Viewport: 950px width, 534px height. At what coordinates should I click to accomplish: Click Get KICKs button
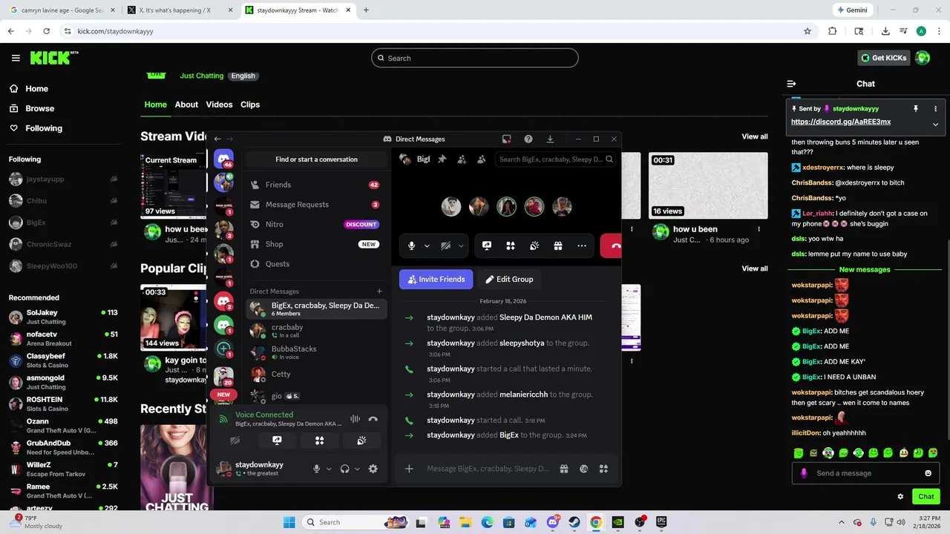(x=883, y=58)
